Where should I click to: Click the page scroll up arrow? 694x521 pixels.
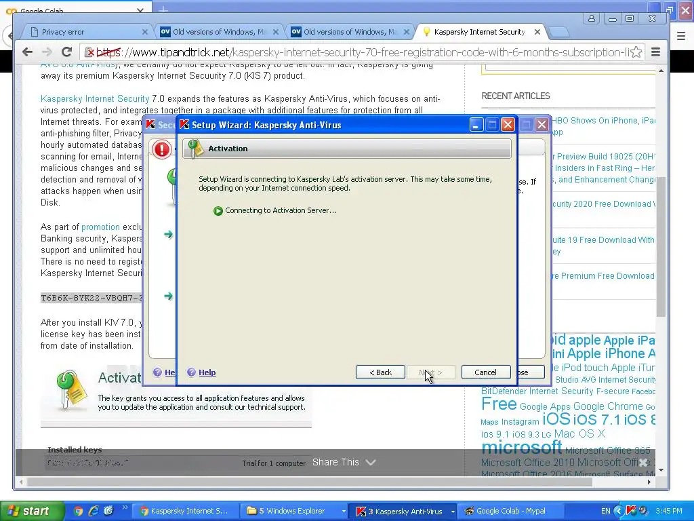(661, 71)
